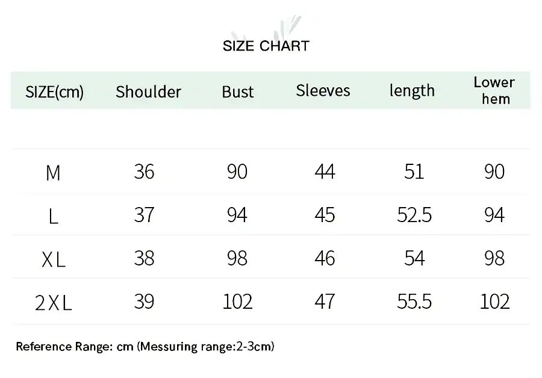
Task: Click the Lower hem column header
Action: [x=494, y=90]
